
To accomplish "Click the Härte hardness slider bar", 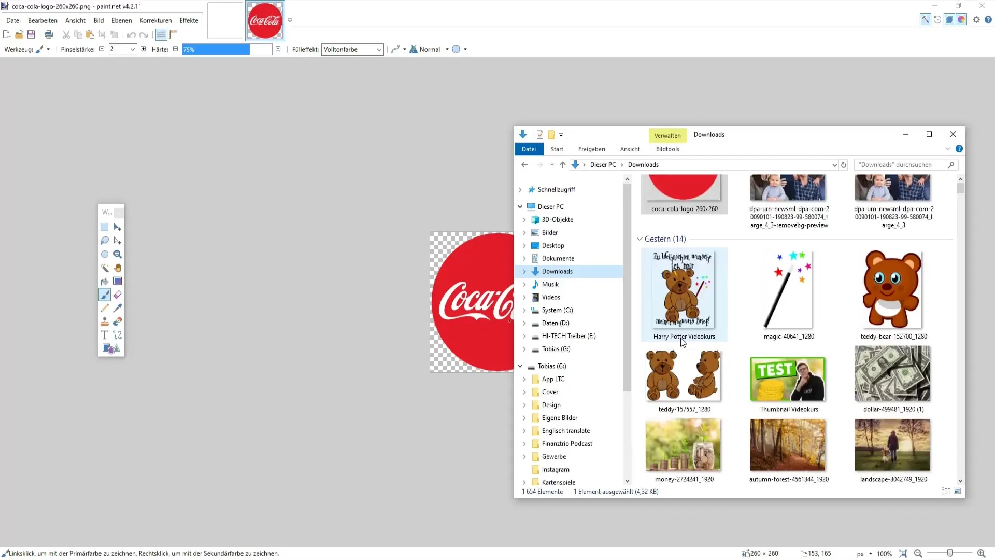I will click(x=227, y=49).
